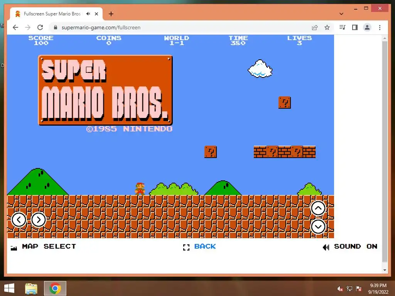Click the up arrow jump control
Image resolution: width=395 pixels, height=296 pixels.
pos(318,208)
